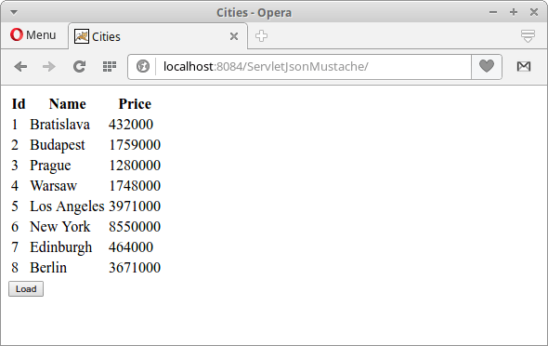
Task: Click the Cities tab favicon
Action: [82, 36]
